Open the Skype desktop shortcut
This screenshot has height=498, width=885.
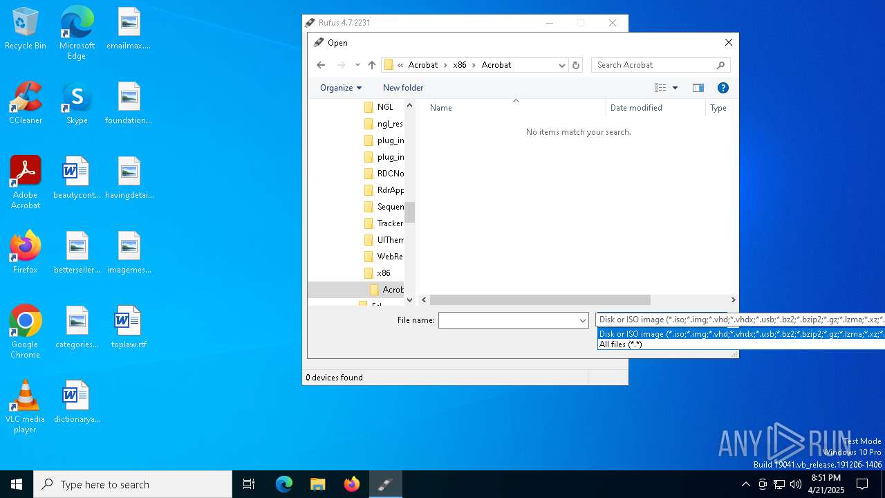(77, 104)
